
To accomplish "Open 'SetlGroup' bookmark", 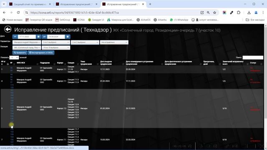I will click(63, 20).
